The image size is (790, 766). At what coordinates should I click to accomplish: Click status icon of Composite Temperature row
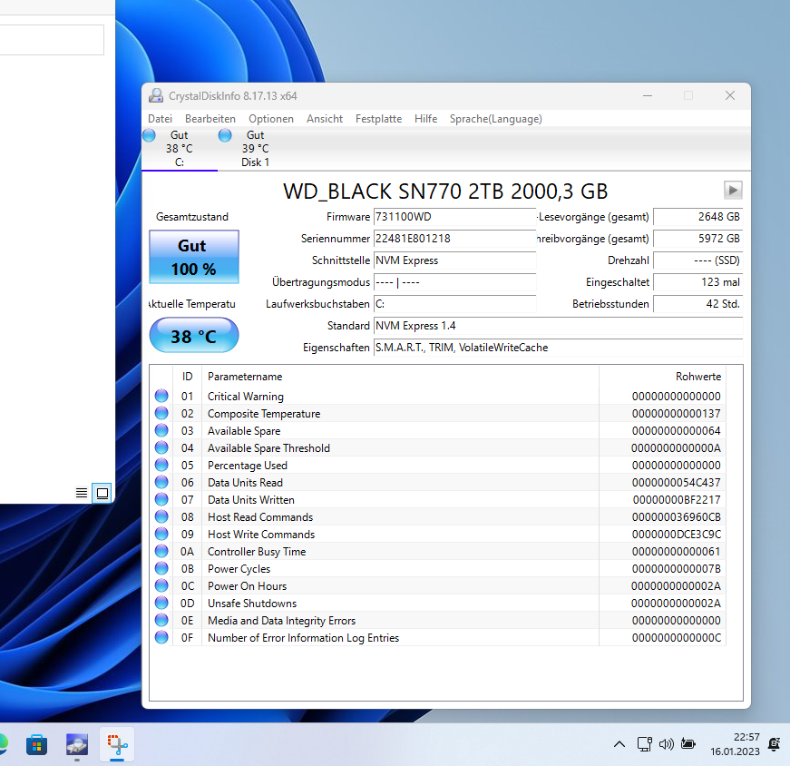[x=161, y=413]
